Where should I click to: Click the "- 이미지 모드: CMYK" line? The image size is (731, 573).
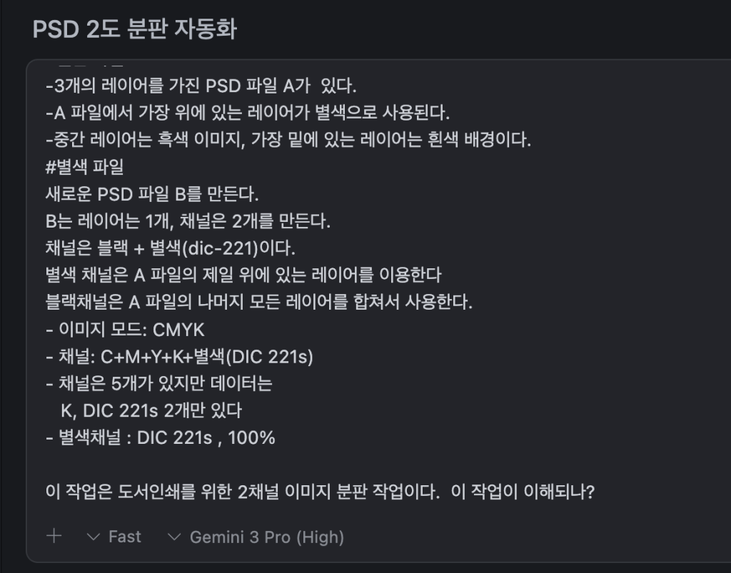(125, 329)
